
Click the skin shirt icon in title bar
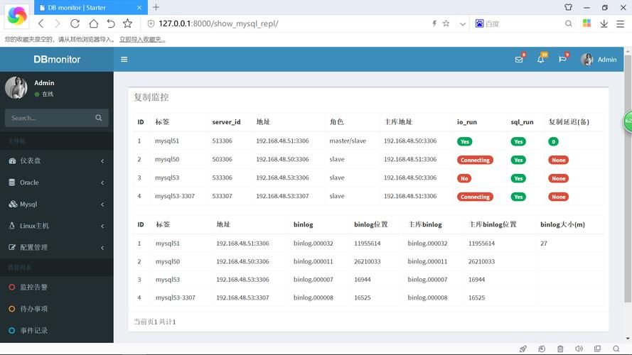coord(568,7)
